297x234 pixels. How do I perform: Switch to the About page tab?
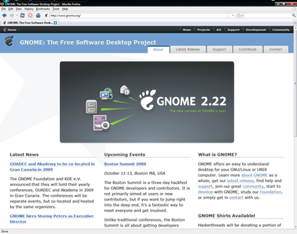pos(158,49)
